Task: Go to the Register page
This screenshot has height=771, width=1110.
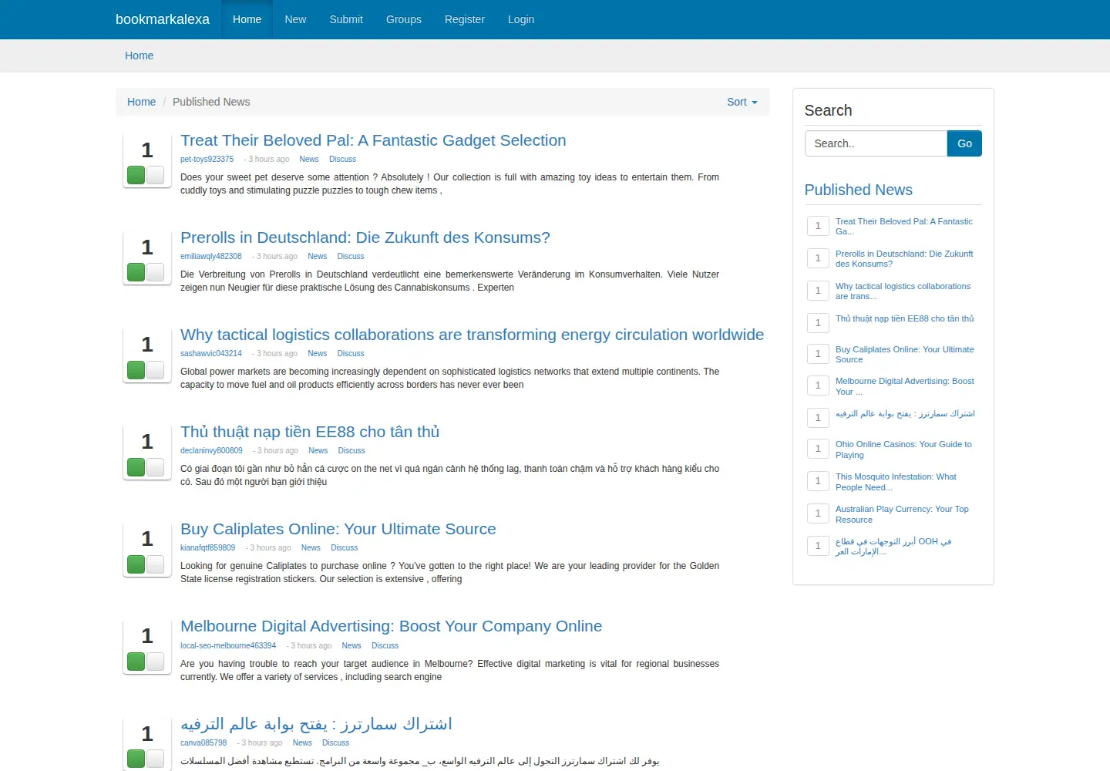Action: (x=465, y=19)
